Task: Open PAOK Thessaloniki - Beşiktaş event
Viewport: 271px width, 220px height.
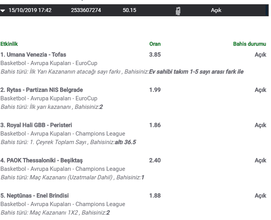Action: [41, 160]
